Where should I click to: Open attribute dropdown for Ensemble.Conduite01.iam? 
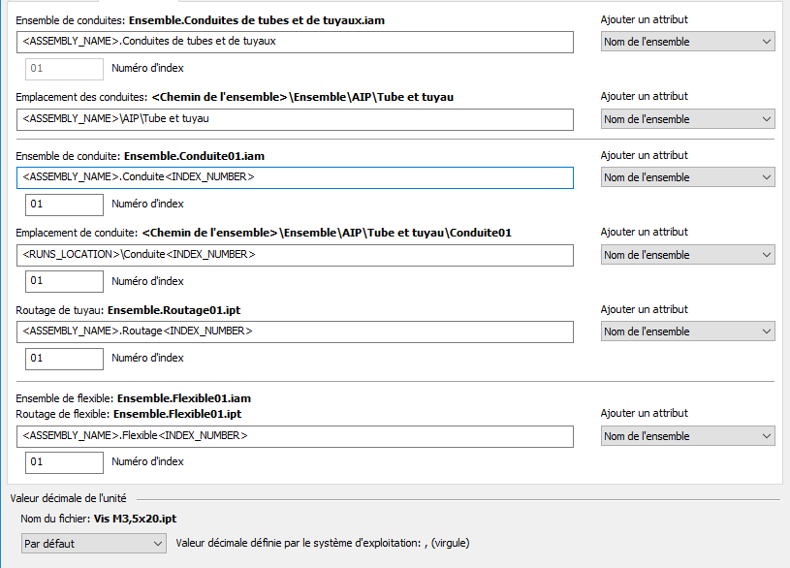687,177
